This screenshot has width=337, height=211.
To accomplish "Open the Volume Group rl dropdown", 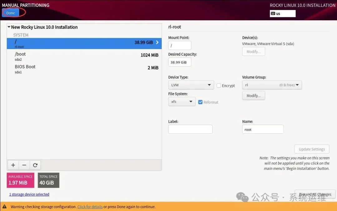I will (x=272, y=85).
